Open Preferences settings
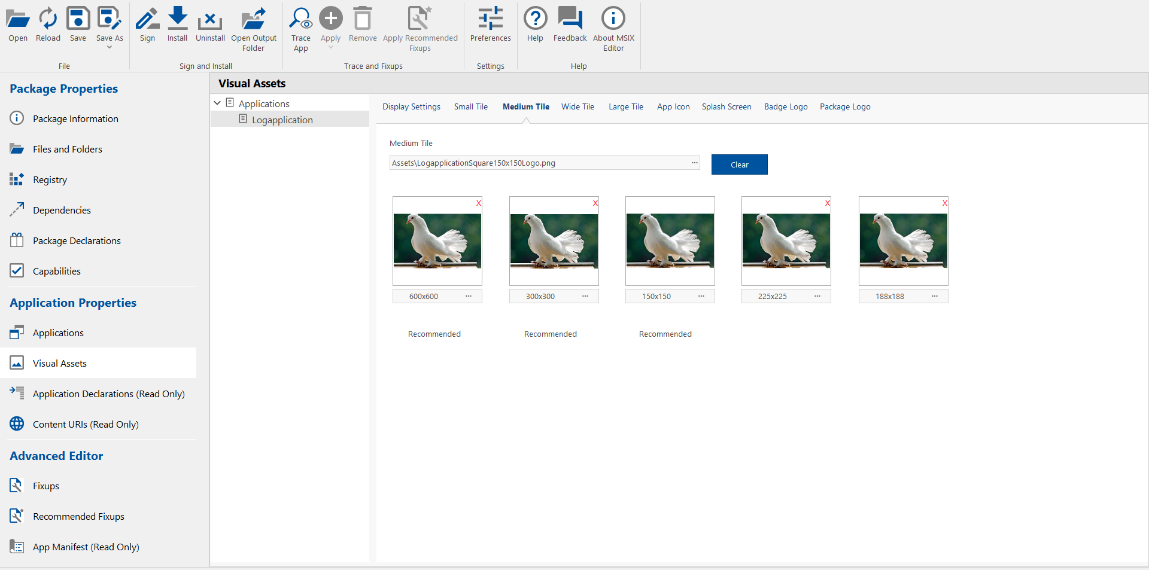The image size is (1149, 570). [490, 20]
